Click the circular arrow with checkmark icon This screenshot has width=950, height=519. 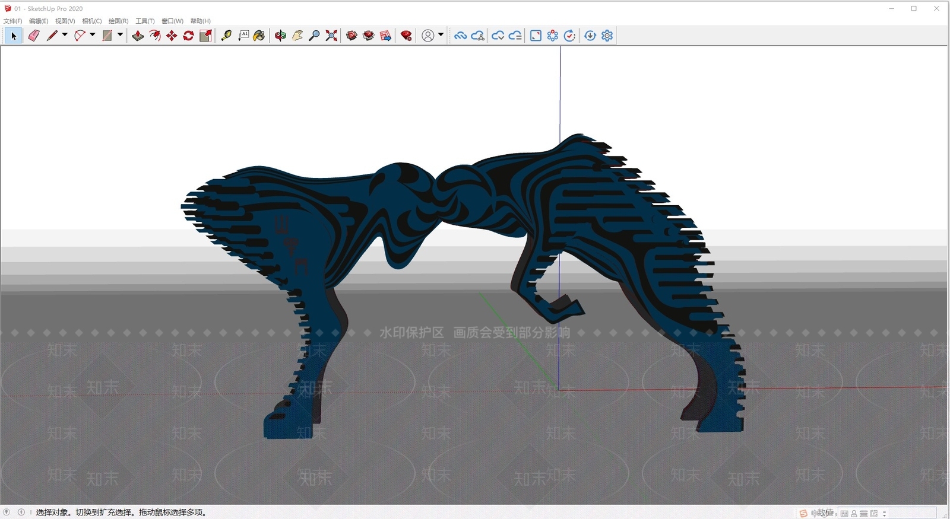tap(569, 36)
